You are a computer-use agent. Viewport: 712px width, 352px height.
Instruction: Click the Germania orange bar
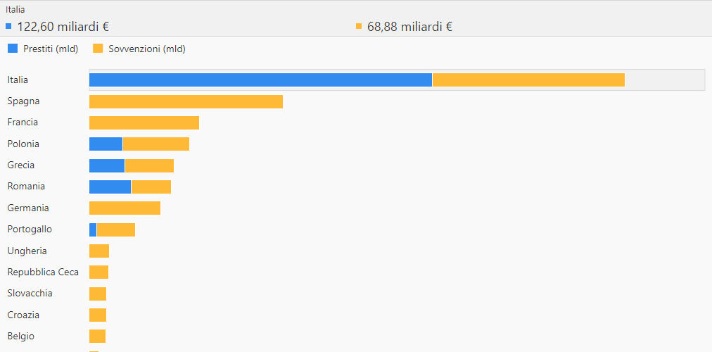[125, 208]
